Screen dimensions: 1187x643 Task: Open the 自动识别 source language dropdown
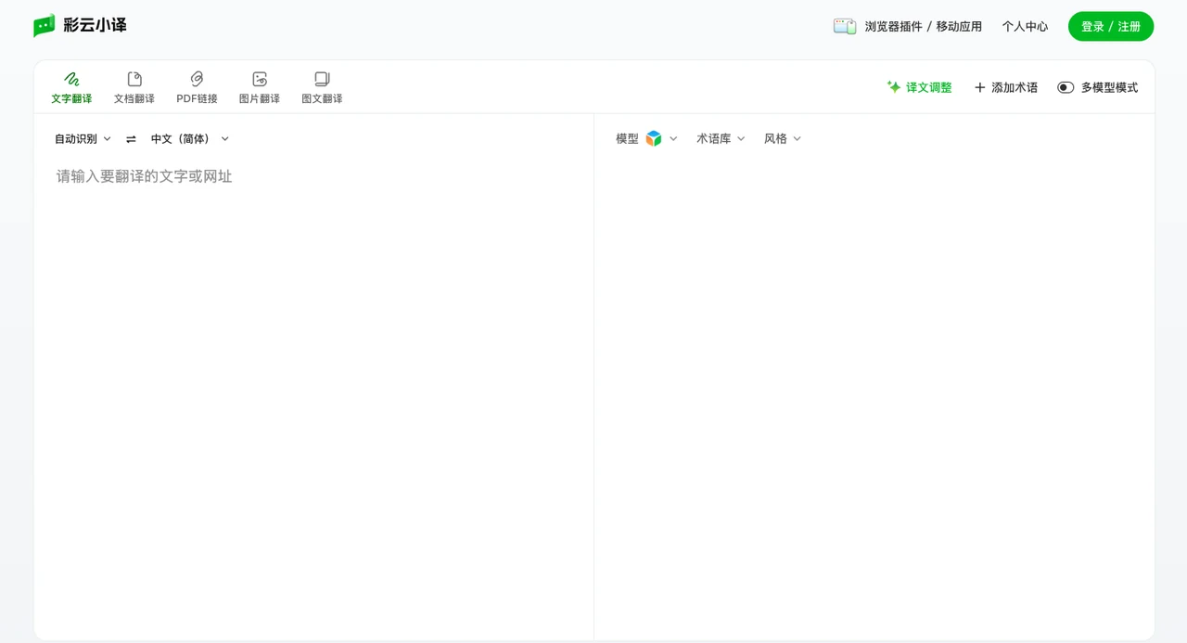(83, 139)
